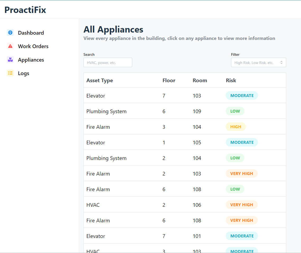Click the VERY HIGH badge for HVAC
The width and height of the screenshot is (301, 253).
point(242,205)
